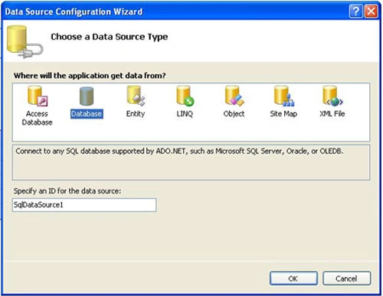Select the LINQ data source icon
Screen dimensions: 383x296
pos(185,96)
